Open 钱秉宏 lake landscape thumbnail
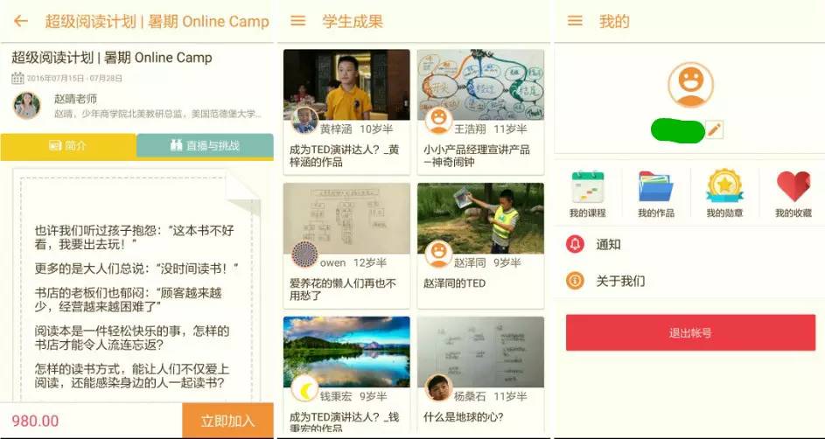Screen dimensions: 825x439 pos(346,352)
